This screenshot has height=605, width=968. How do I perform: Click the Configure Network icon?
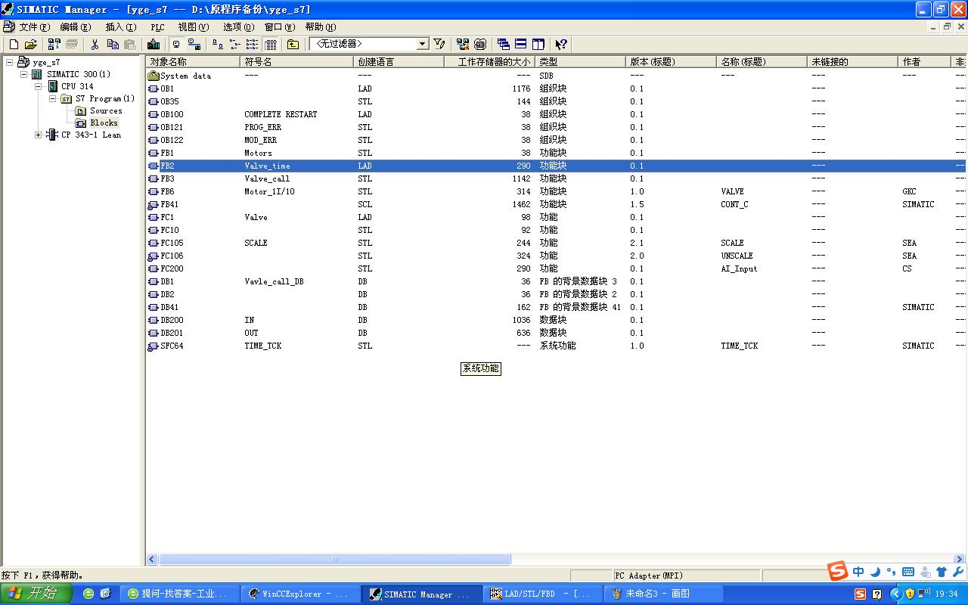click(x=463, y=45)
